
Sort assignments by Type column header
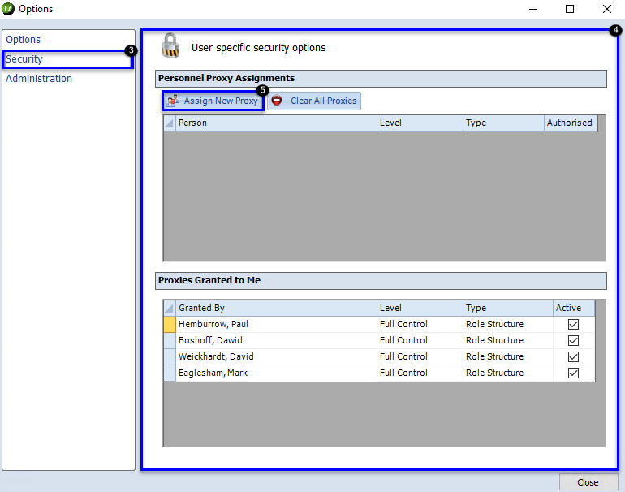click(x=503, y=123)
